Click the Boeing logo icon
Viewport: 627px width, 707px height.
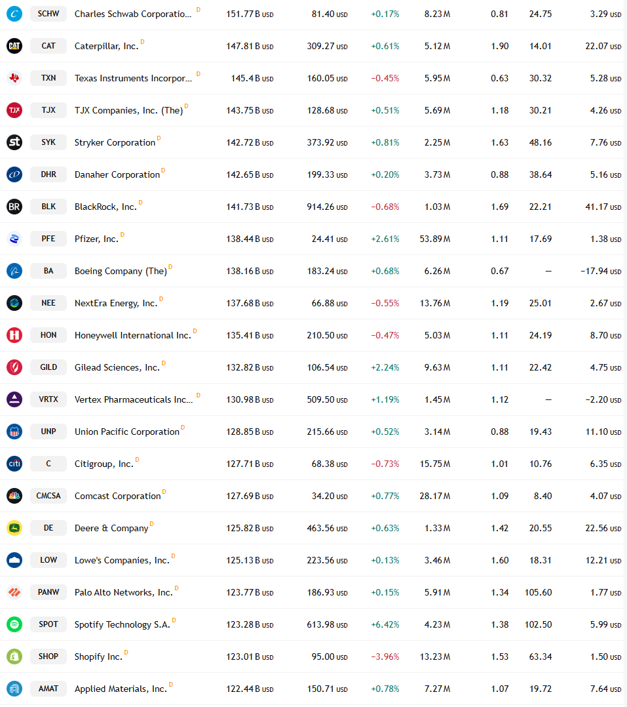pyautogui.click(x=14, y=271)
